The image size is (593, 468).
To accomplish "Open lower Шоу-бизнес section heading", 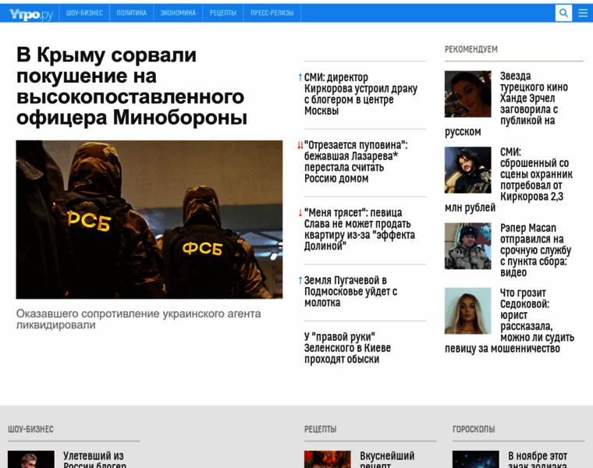I will 30,430.
